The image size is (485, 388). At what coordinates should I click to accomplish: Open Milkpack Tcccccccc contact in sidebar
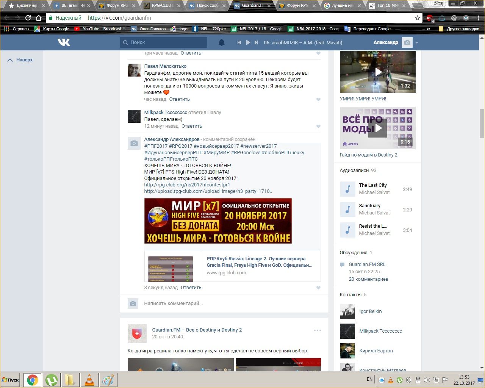click(x=380, y=331)
